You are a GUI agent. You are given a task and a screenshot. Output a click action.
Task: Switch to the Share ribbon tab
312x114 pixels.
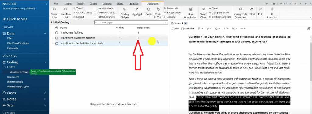pos(120,4)
